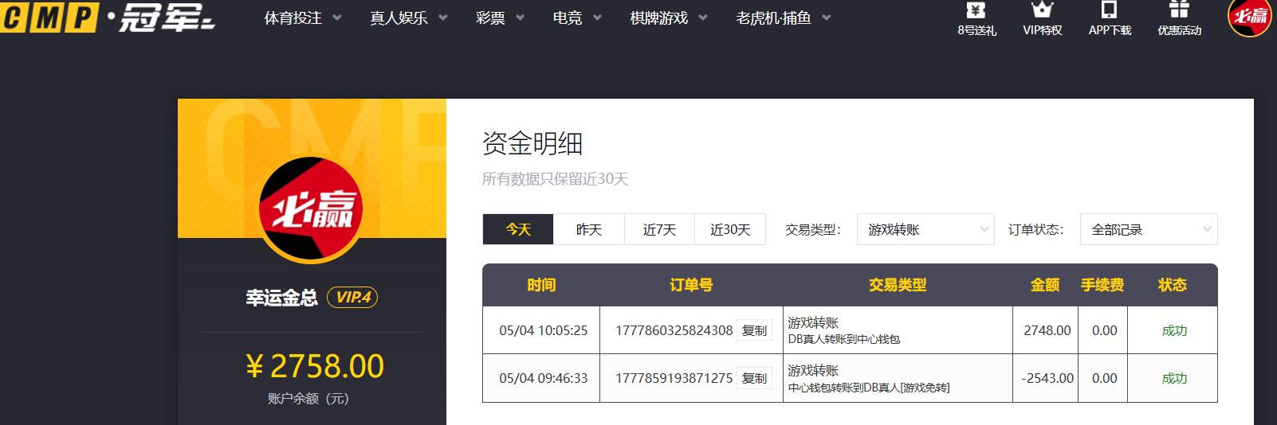Click the VIP.4 badge
Screen dimensions: 1277x425
(352, 298)
